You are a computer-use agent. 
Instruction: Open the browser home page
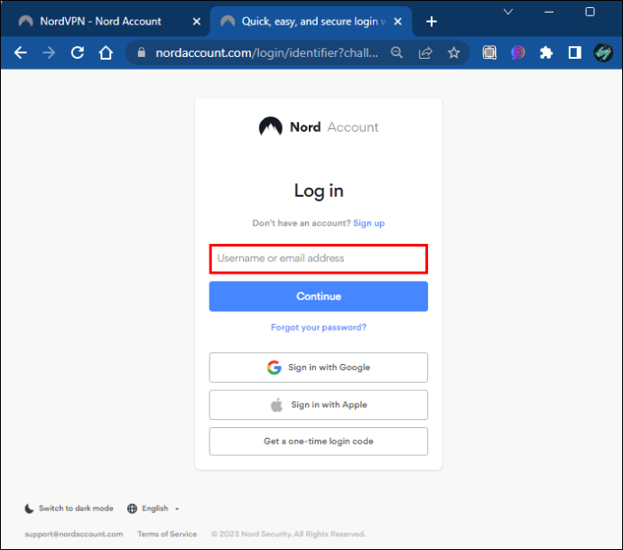[x=106, y=52]
